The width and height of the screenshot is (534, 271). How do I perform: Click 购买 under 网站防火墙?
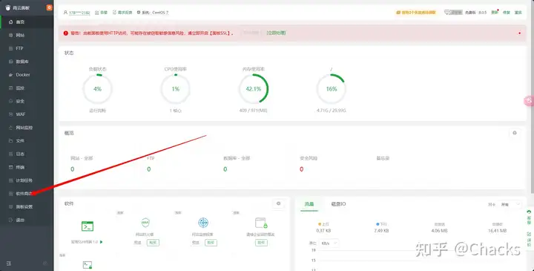153,242
